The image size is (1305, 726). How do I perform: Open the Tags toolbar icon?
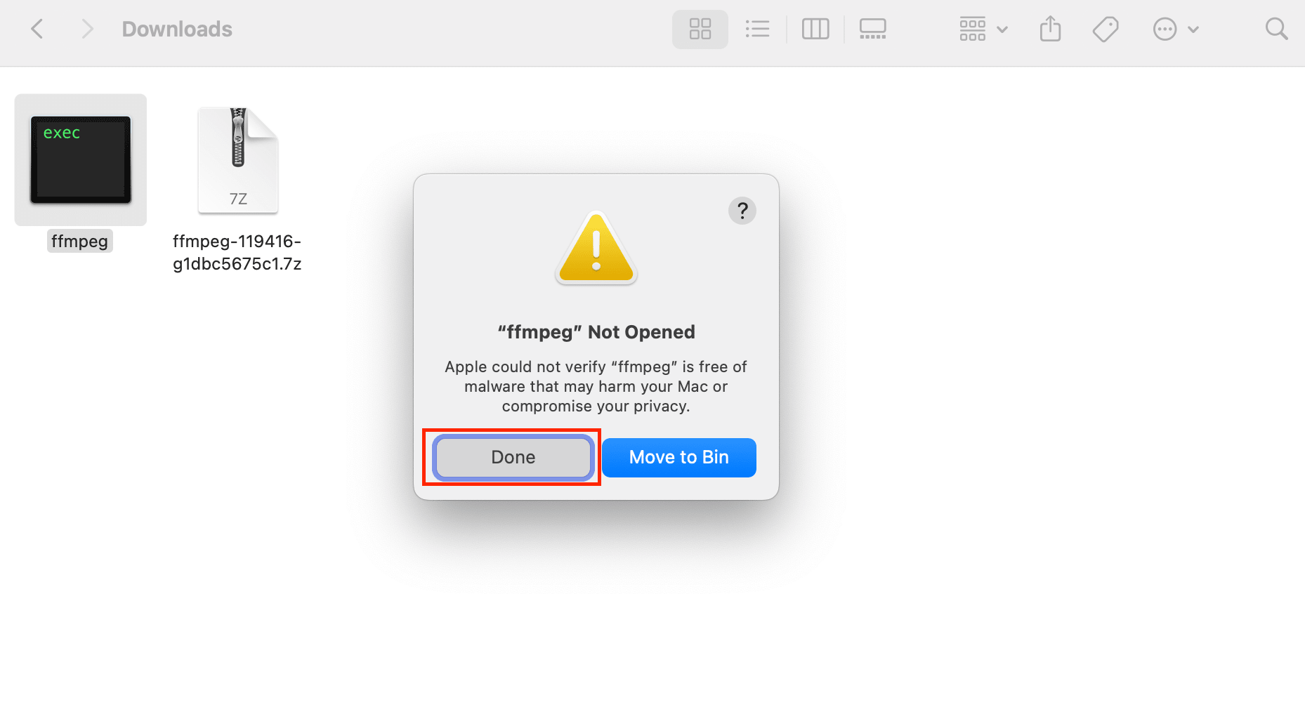[1106, 29]
